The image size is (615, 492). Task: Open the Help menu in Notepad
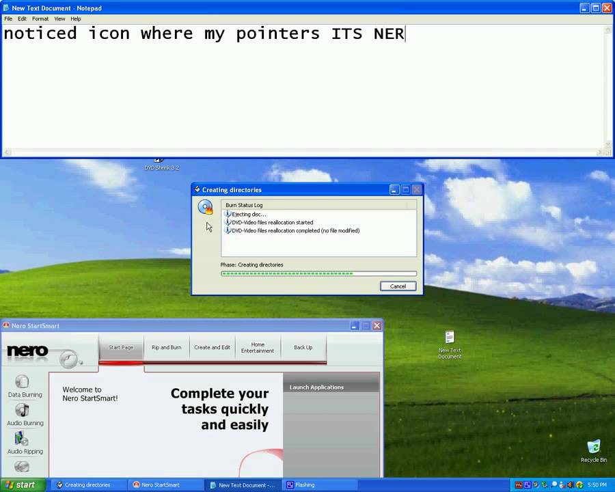point(76,19)
